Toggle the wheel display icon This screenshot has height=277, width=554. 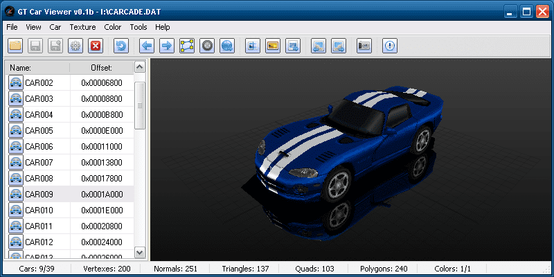(206, 46)
